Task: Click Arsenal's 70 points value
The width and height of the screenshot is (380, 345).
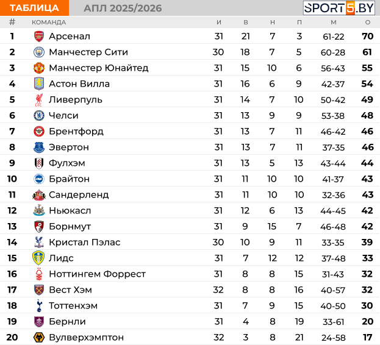Action: click(x=367, y=36)
